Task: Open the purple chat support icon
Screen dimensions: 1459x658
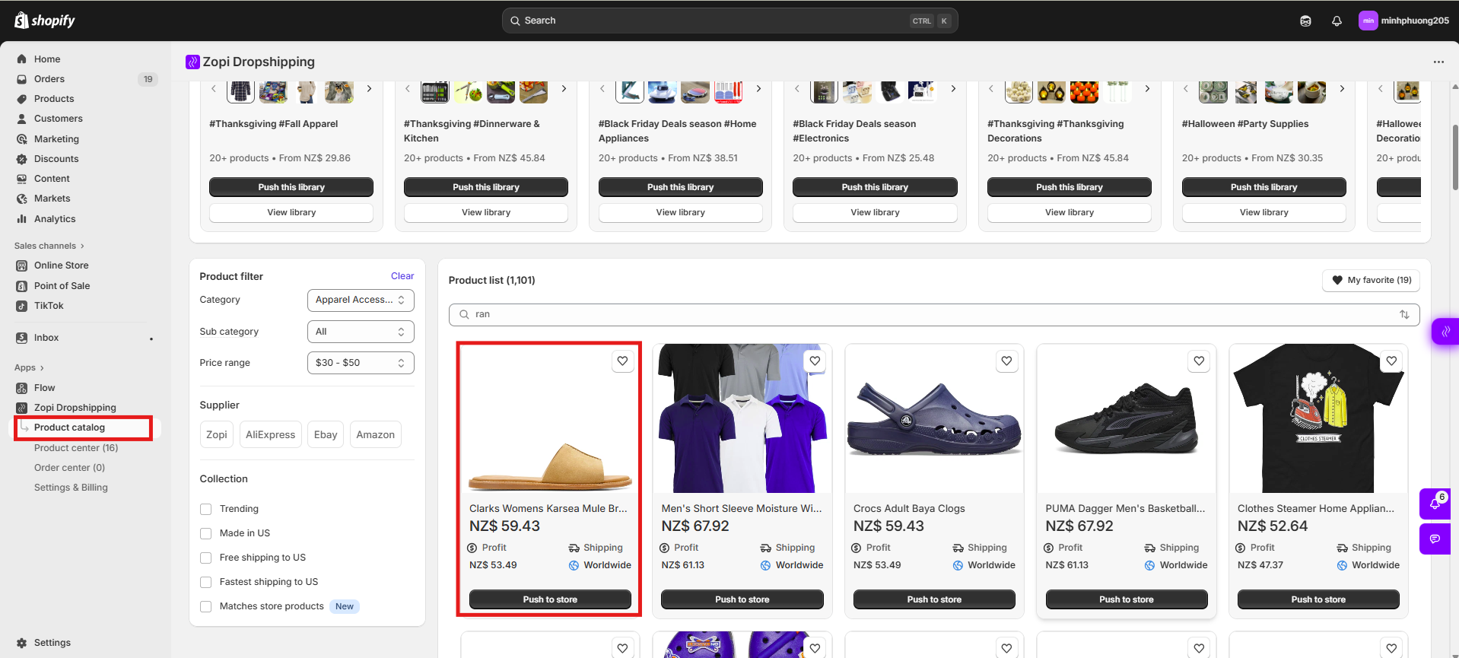Action: click(1435, 539)
